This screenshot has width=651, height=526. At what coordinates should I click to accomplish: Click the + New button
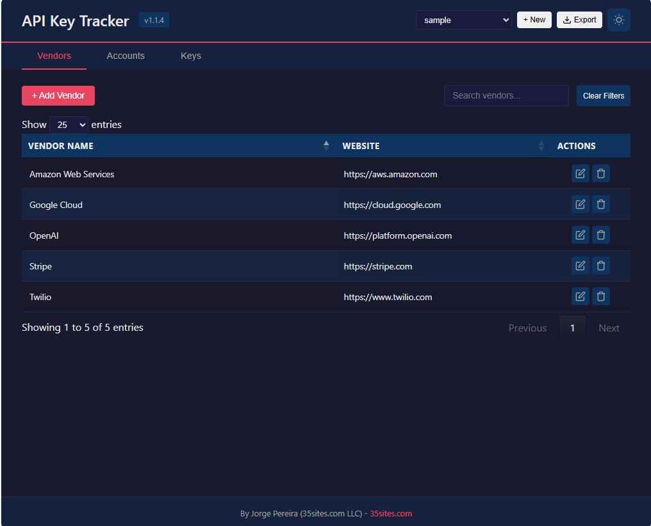coord(534,20)
